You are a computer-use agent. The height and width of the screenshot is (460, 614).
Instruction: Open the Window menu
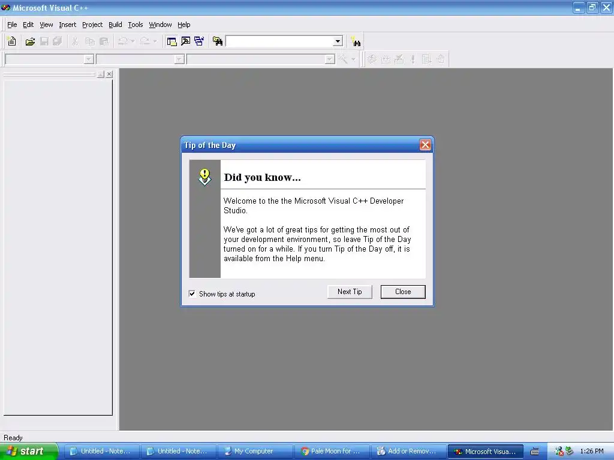click(160, 25)
